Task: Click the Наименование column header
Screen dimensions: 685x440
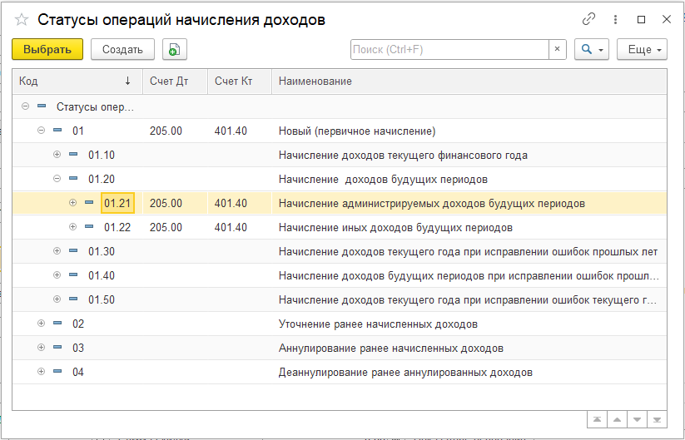Action: pos(469,82)
